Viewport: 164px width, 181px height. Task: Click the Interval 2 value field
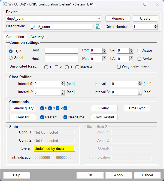coord(47,92)
